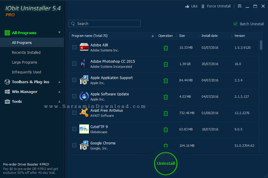The width and height of the screenshot is (268, 178).
Task: Open the Win Manager category
Action: point(24,92)
